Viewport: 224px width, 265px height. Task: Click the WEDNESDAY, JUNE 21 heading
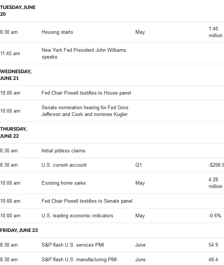pyautogui.click(x=16, y=75)
